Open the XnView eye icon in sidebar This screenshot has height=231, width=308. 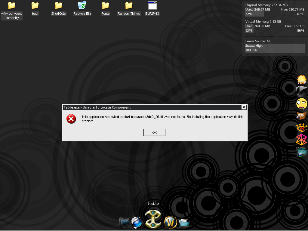pos(301,128)
